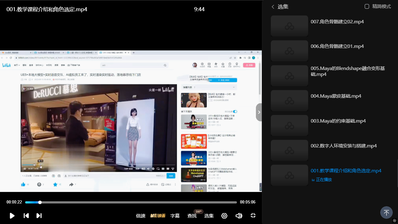Viewport: 398px width, 224px height.
Task: Click the 帧影映画 button
Action: coord(158,216)
